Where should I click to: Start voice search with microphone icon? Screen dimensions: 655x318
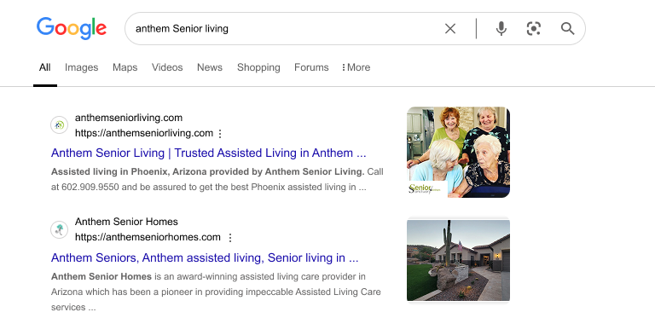click(501, 28)
